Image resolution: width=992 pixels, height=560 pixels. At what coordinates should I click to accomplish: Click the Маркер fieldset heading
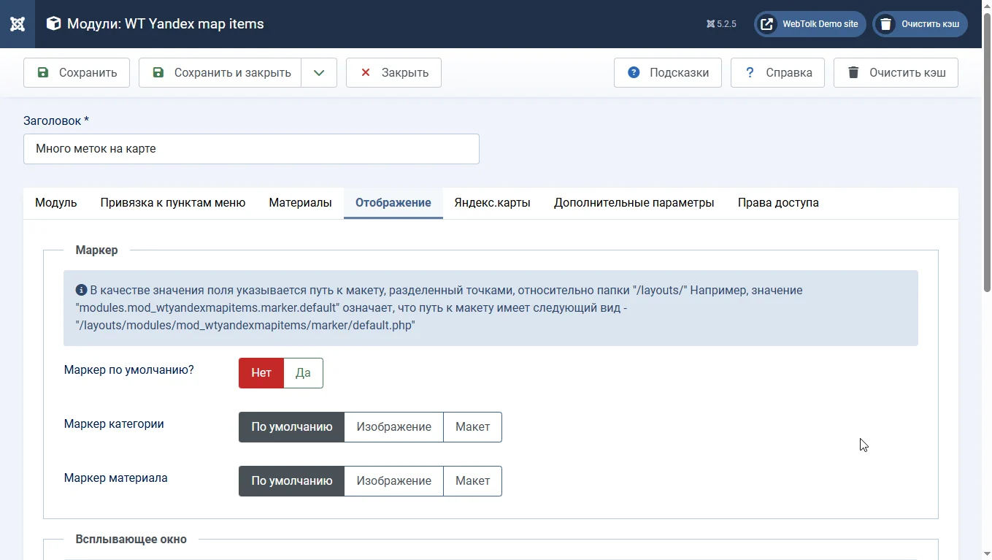tap(96, 250)
